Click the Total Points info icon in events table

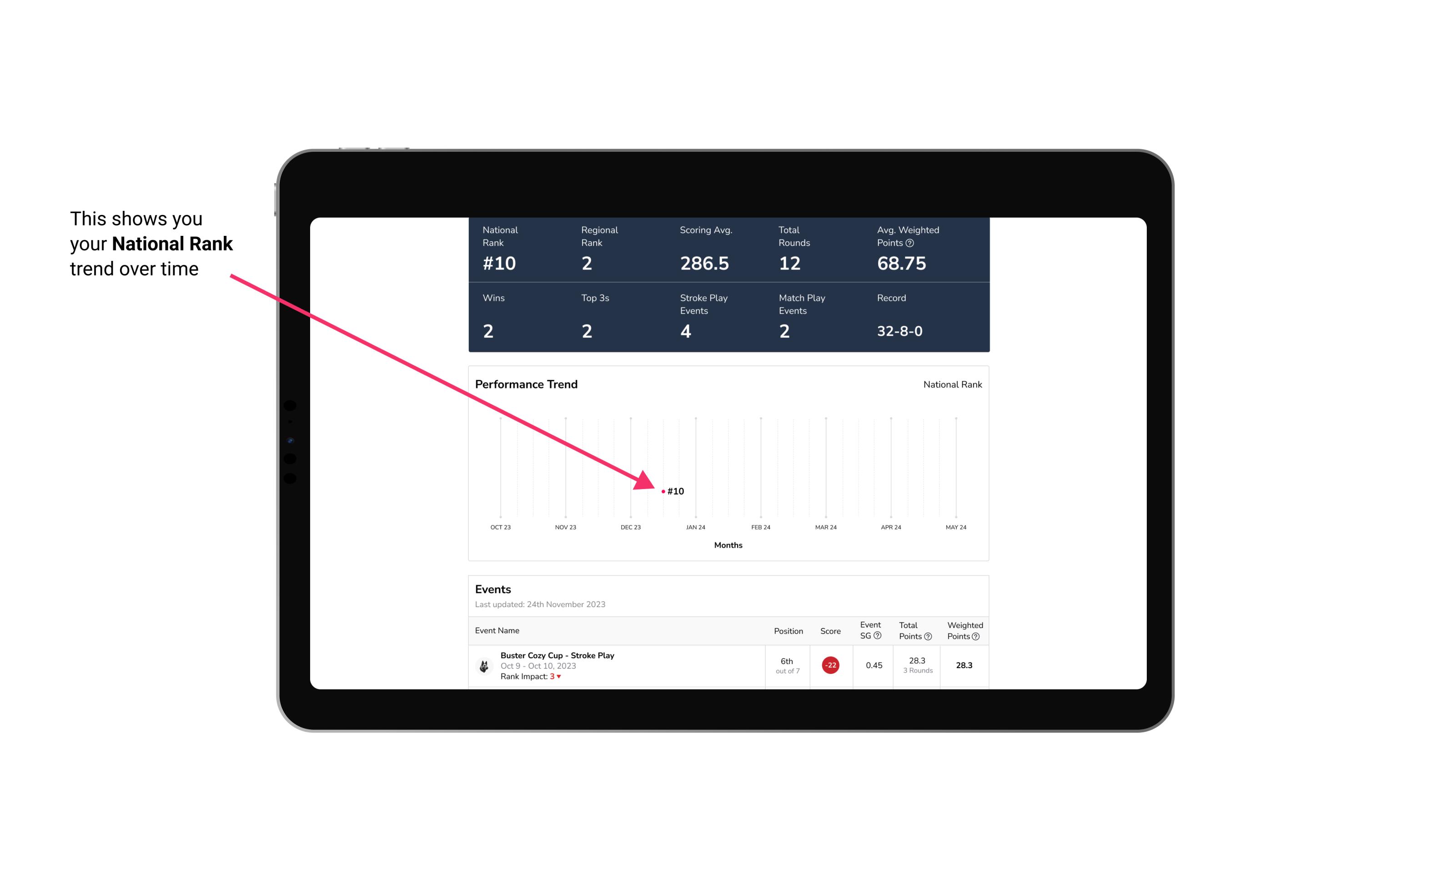pyautogui.click(x=925, y=637)
